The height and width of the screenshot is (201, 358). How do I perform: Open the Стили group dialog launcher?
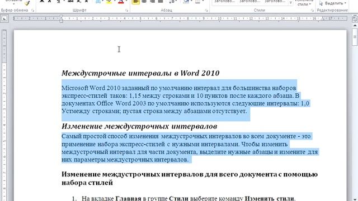click(x=312, y=11)
